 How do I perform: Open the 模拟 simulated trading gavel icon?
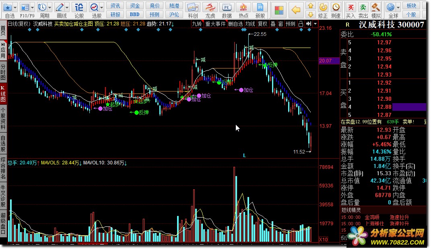pos(376,7)
